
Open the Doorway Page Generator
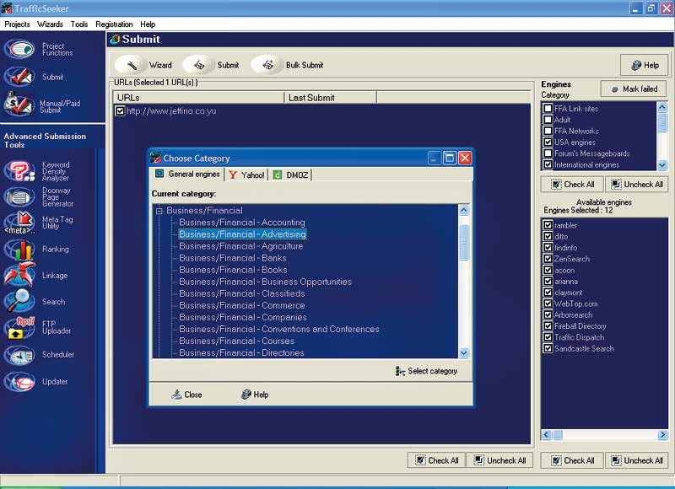39,197
